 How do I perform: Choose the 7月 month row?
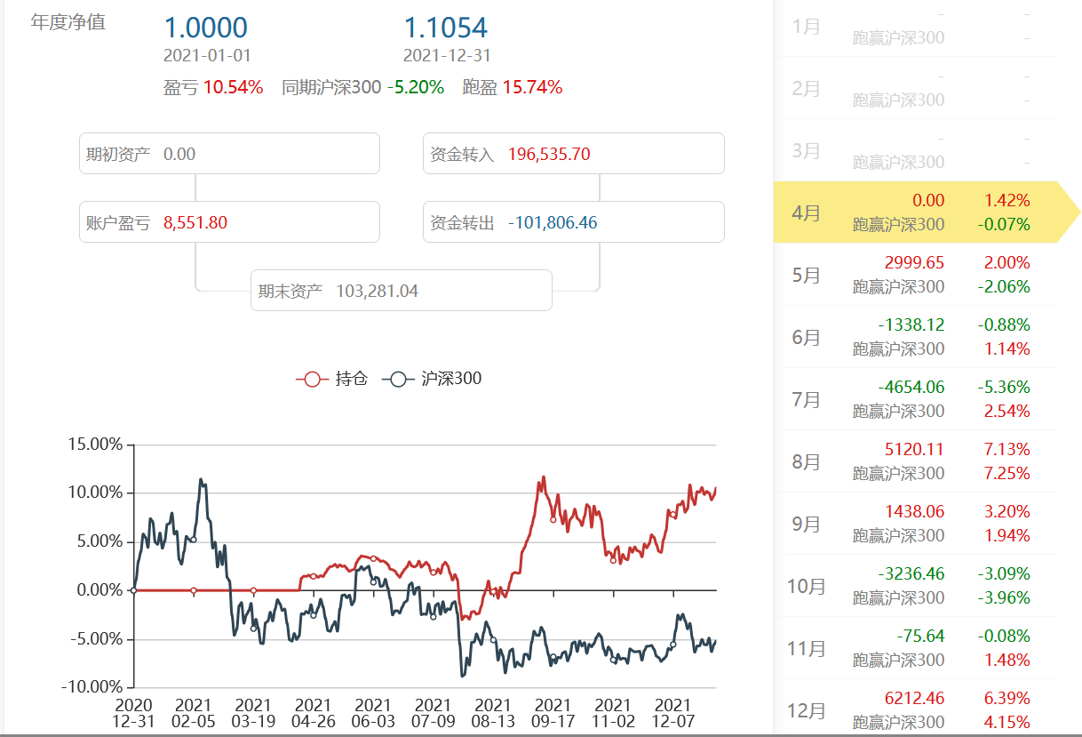click(x=915, y=399)
